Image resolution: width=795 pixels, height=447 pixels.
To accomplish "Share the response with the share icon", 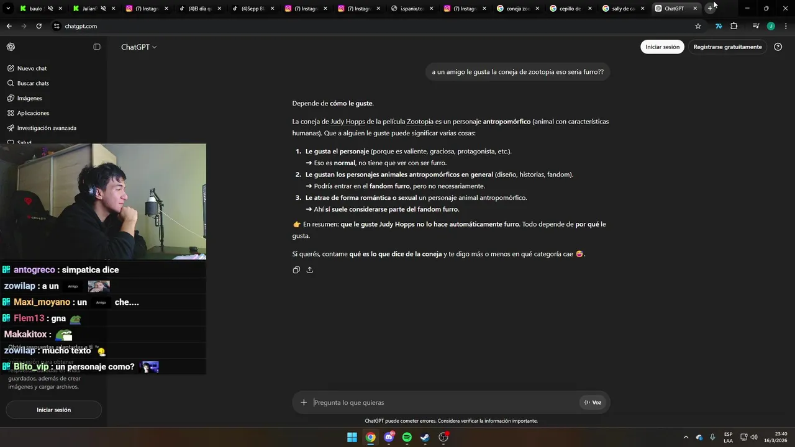I will tap(309, 270).
